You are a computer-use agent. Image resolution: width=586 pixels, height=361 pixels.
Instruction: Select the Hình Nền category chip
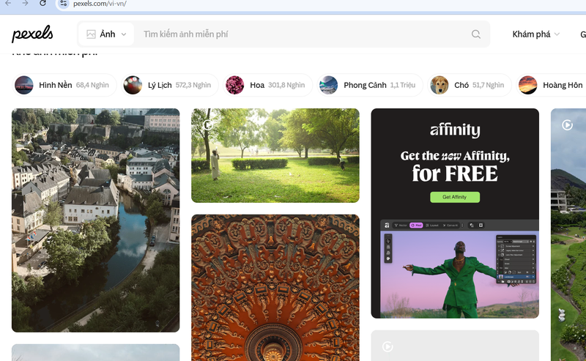[x=64, y=85]
